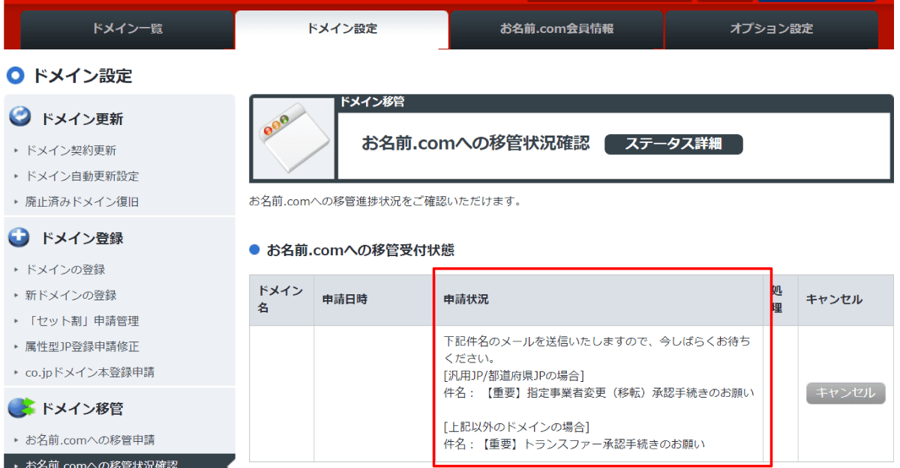This screenshot has width=900, height=468.
Task: Click the ステータス詳細 button
Action: point(673,145)
